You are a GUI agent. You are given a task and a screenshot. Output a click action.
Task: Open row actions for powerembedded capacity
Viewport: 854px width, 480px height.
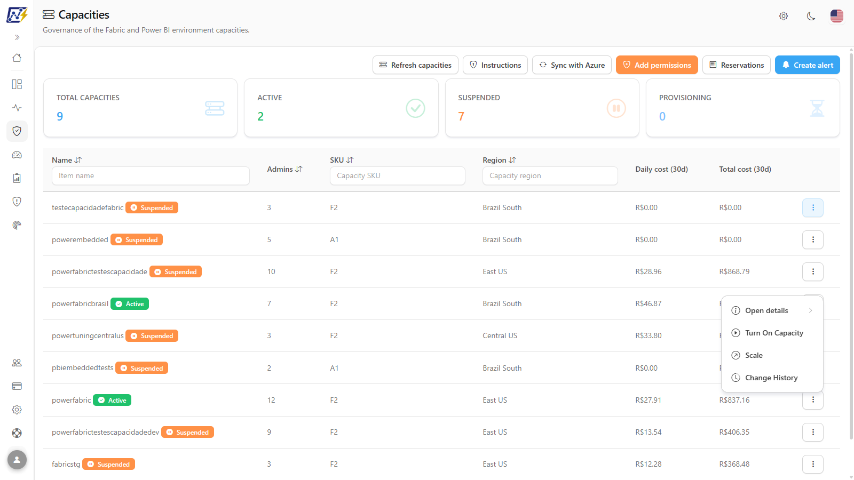[x=813, y=239]
